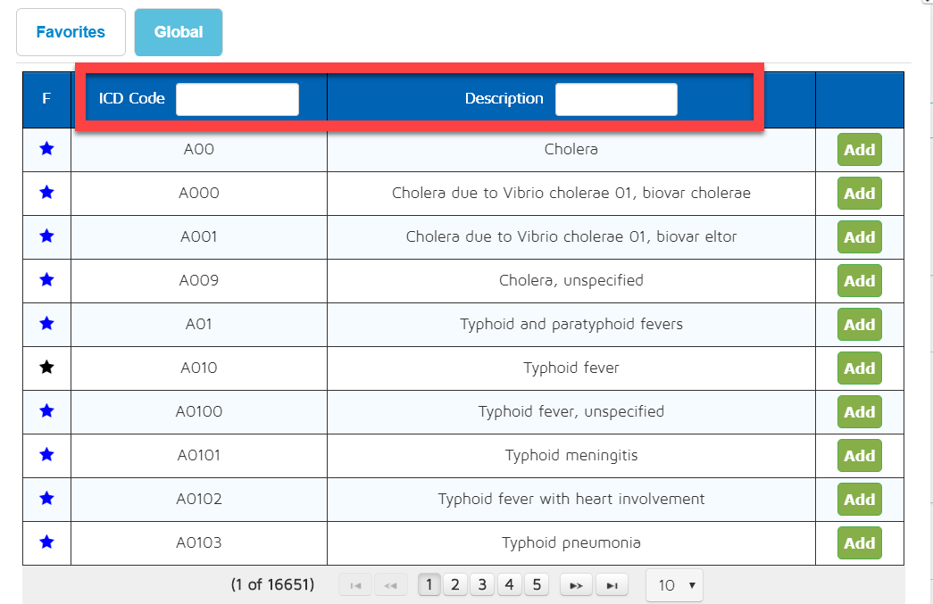
Task: Click the ICD Code filter input
Action: 237,99
